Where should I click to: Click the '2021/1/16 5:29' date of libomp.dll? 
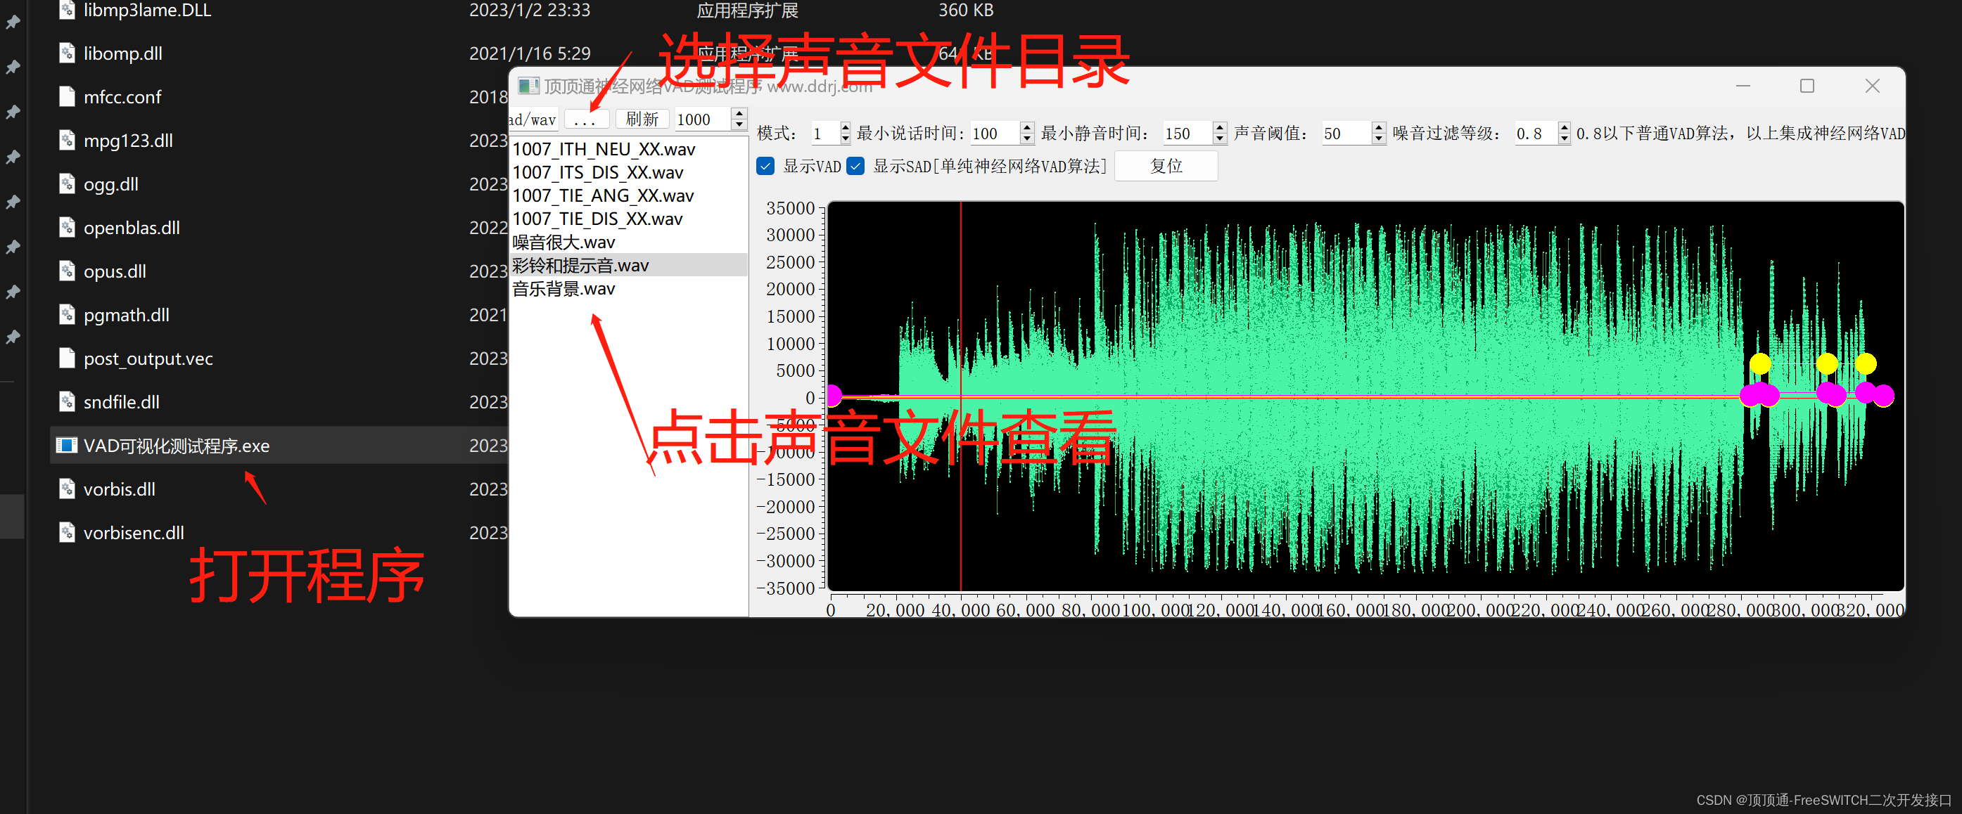click(529, 53)
